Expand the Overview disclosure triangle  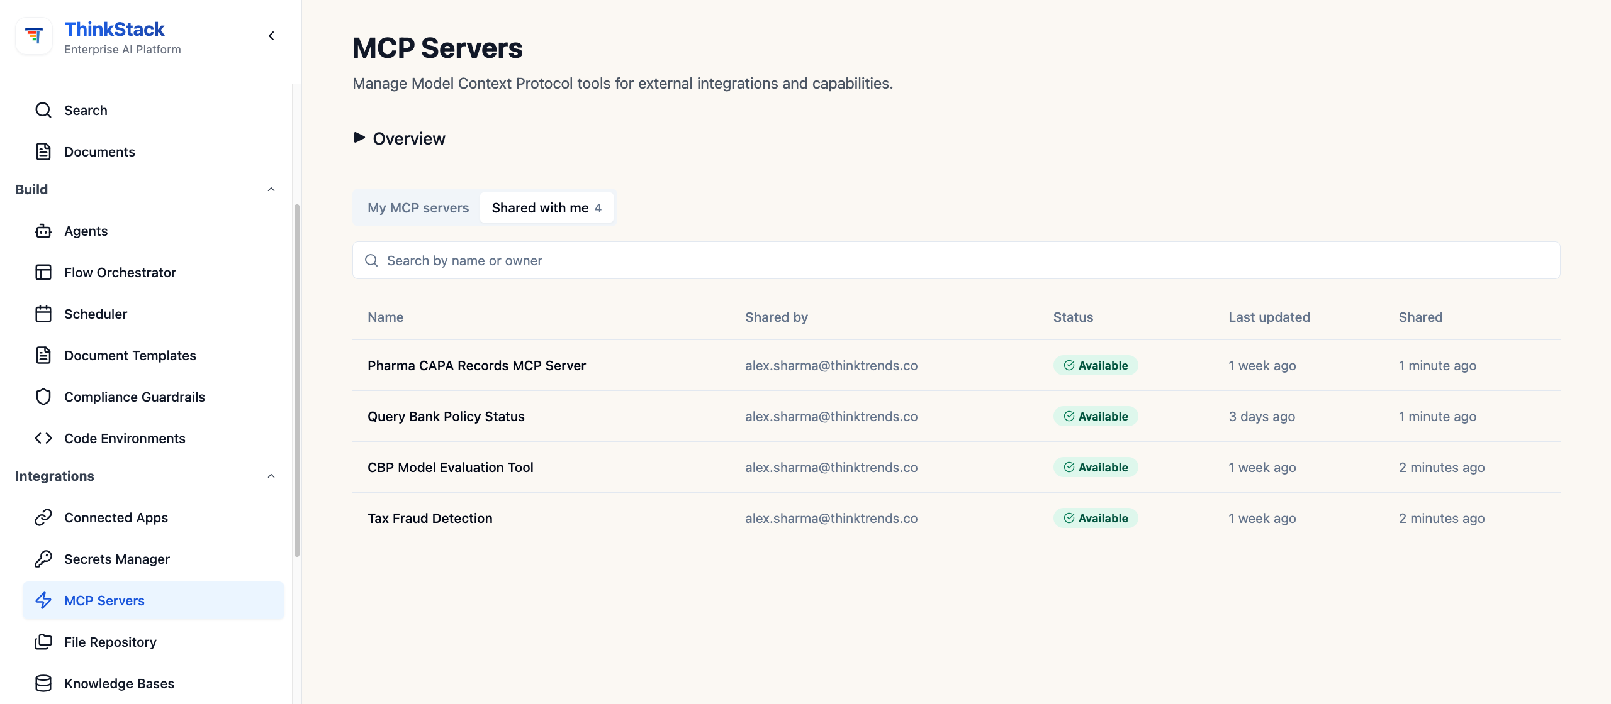(359, 138)
